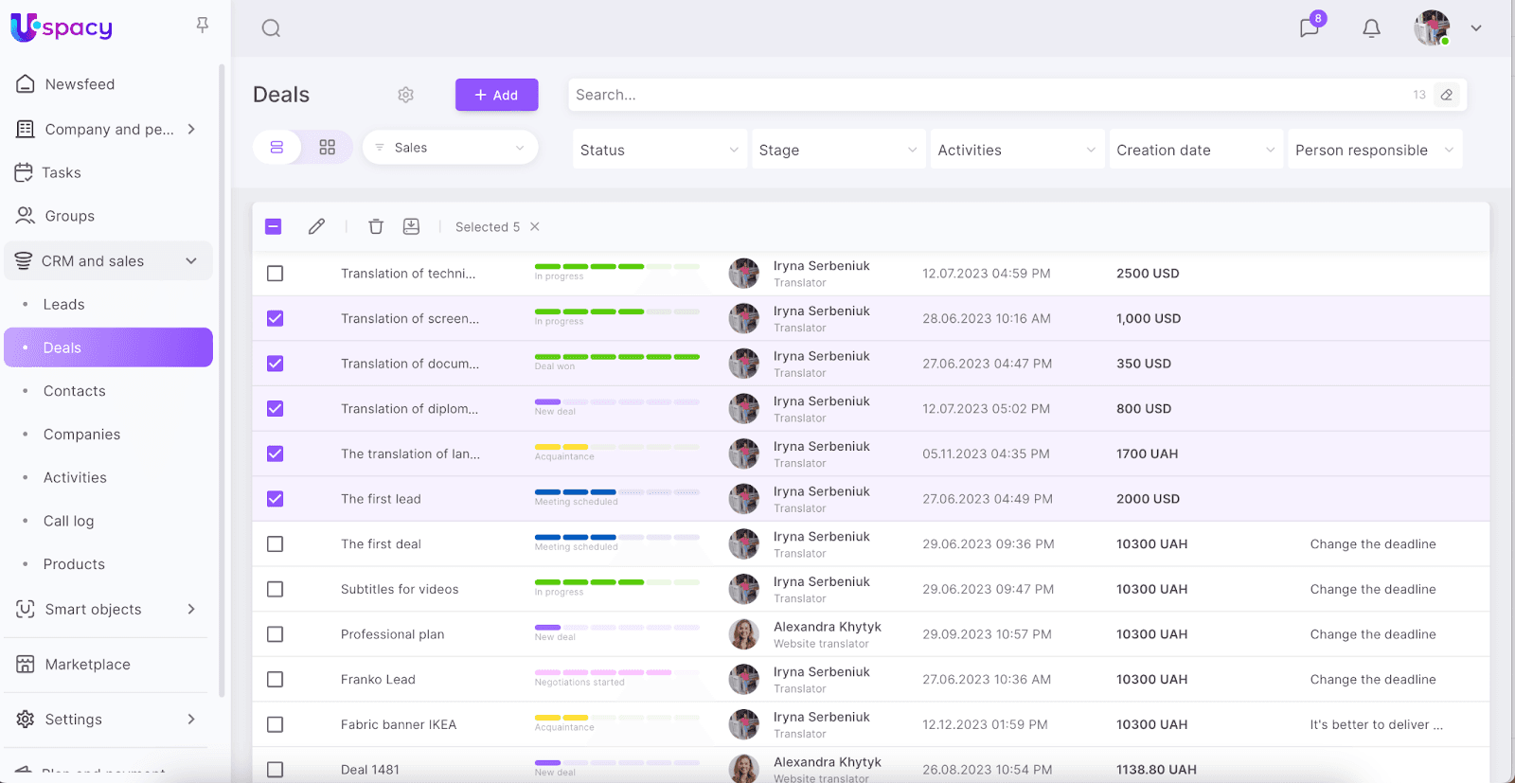
Task: Open the 'Franko Lead' deal
Action: pos(378,680)
